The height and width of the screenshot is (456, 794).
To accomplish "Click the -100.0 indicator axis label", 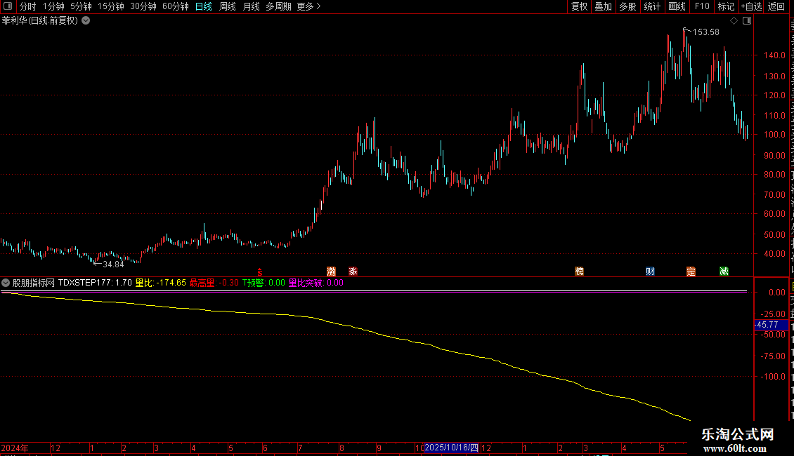I will click(x=773, y=377).
